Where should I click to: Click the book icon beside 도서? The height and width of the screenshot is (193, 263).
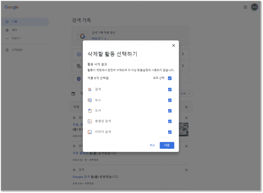[90, 111]
